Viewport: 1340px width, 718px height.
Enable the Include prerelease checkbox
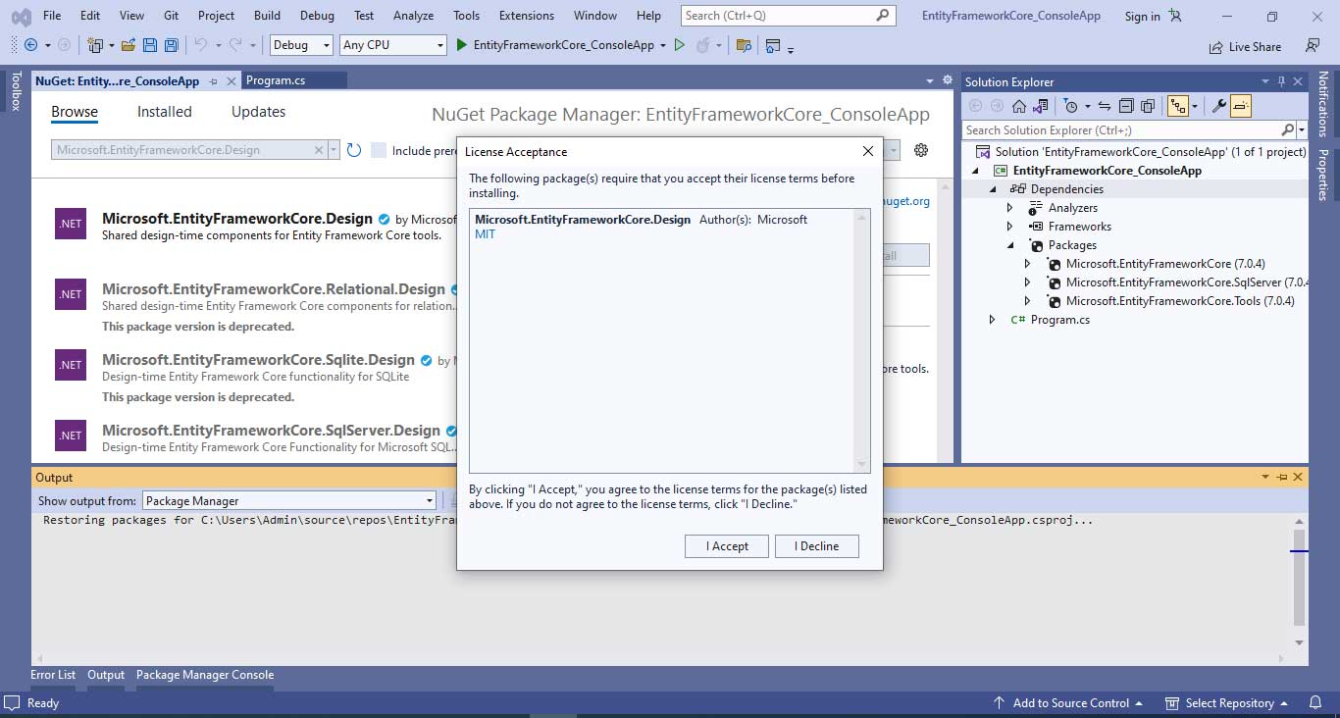[x=379, y=149]
